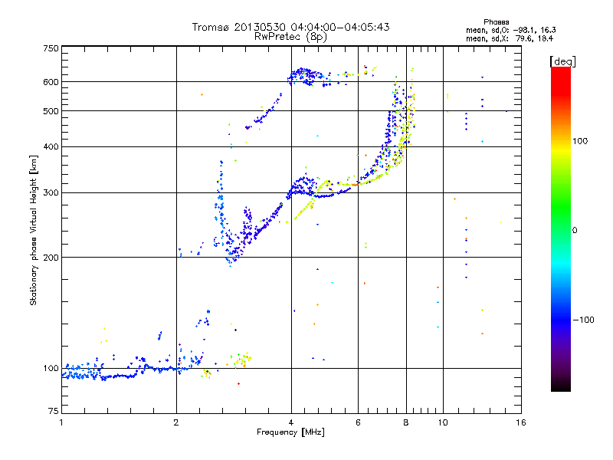
Task: Click the colorbar tick label '-100'
Action: click(583, 320)
